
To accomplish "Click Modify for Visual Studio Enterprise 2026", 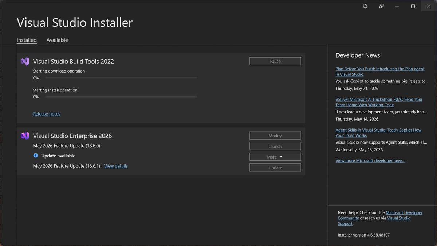I will (275, 136).
